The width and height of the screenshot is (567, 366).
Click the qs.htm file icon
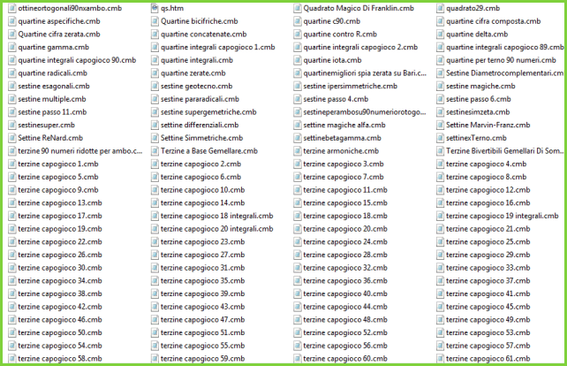point(154,8)
